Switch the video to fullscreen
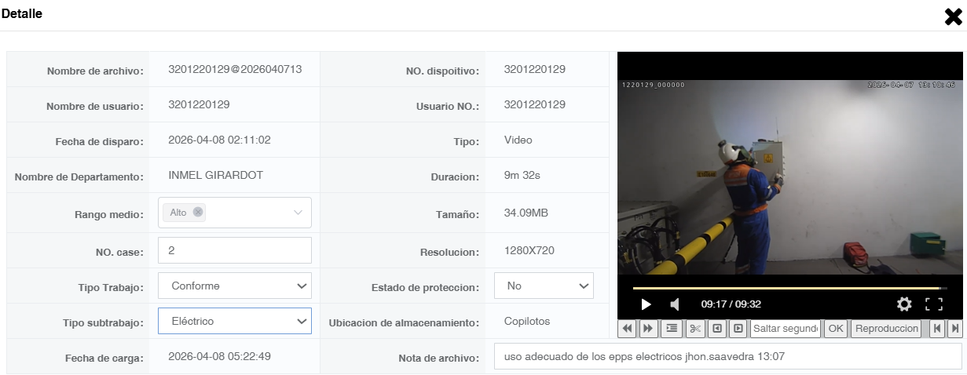The height and width of the screenshot is (375, 967). point(933,304)
